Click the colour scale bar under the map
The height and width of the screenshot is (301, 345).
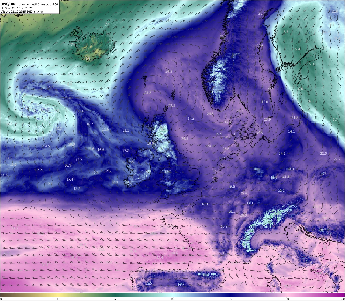pyautogui.click(x=172, y=295)
